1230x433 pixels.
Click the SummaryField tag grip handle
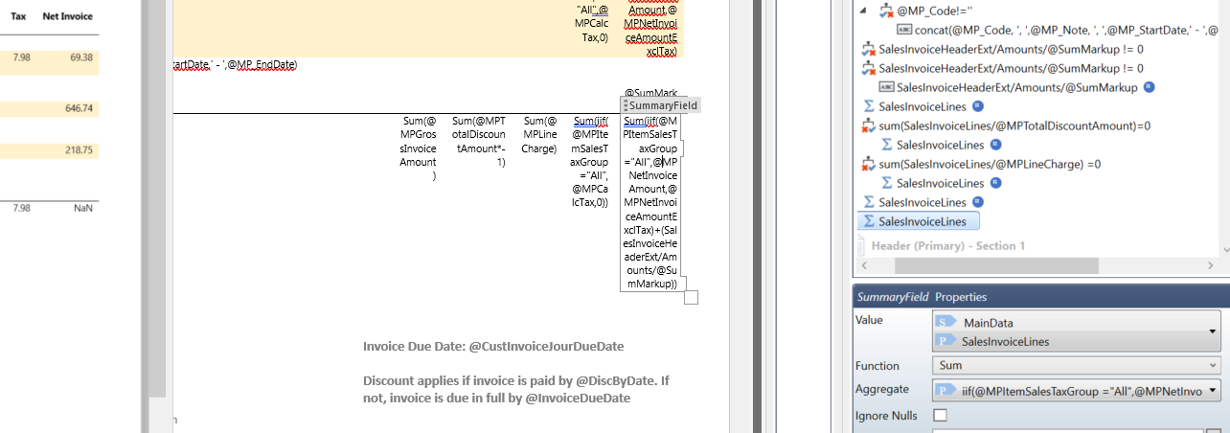626,105
